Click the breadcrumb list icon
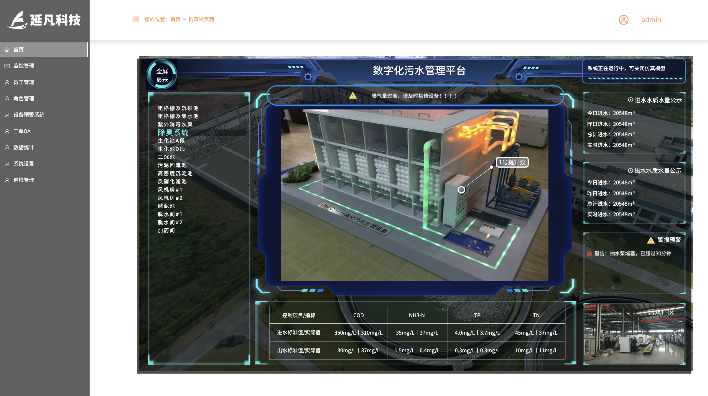Screen dimensions: 708x396 coord(136,19)
